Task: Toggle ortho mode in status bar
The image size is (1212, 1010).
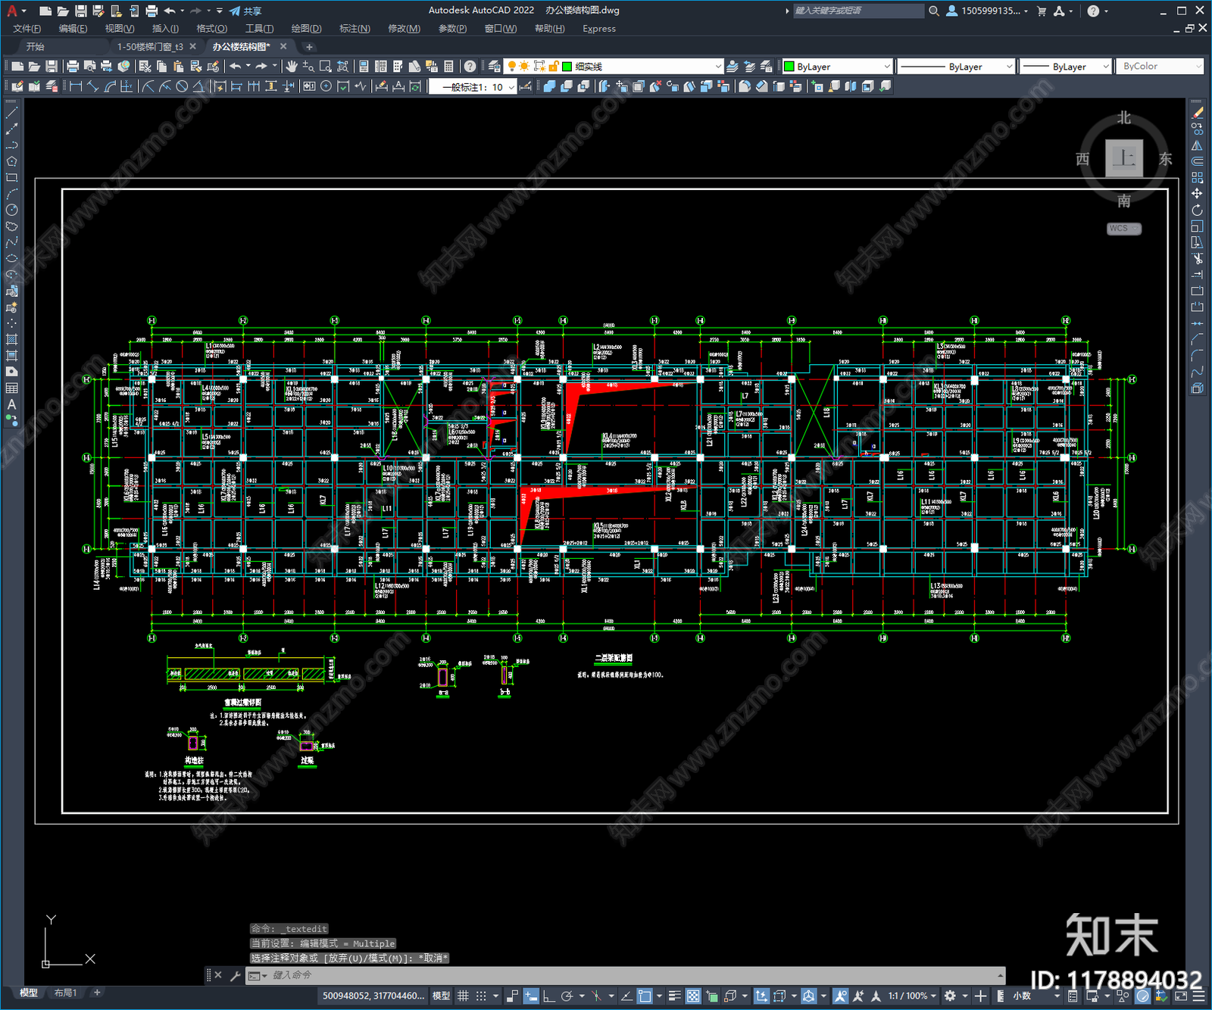Action: 548,996
